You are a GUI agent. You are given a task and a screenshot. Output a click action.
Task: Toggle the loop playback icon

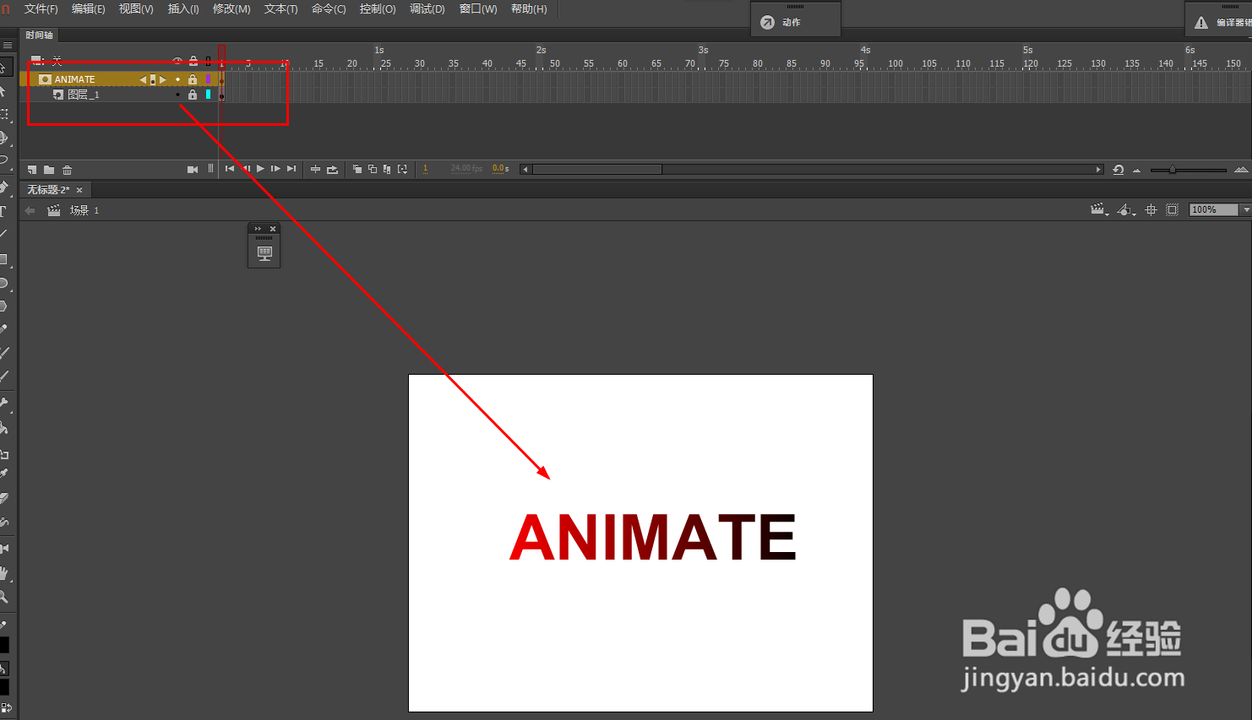click(333, 170)
